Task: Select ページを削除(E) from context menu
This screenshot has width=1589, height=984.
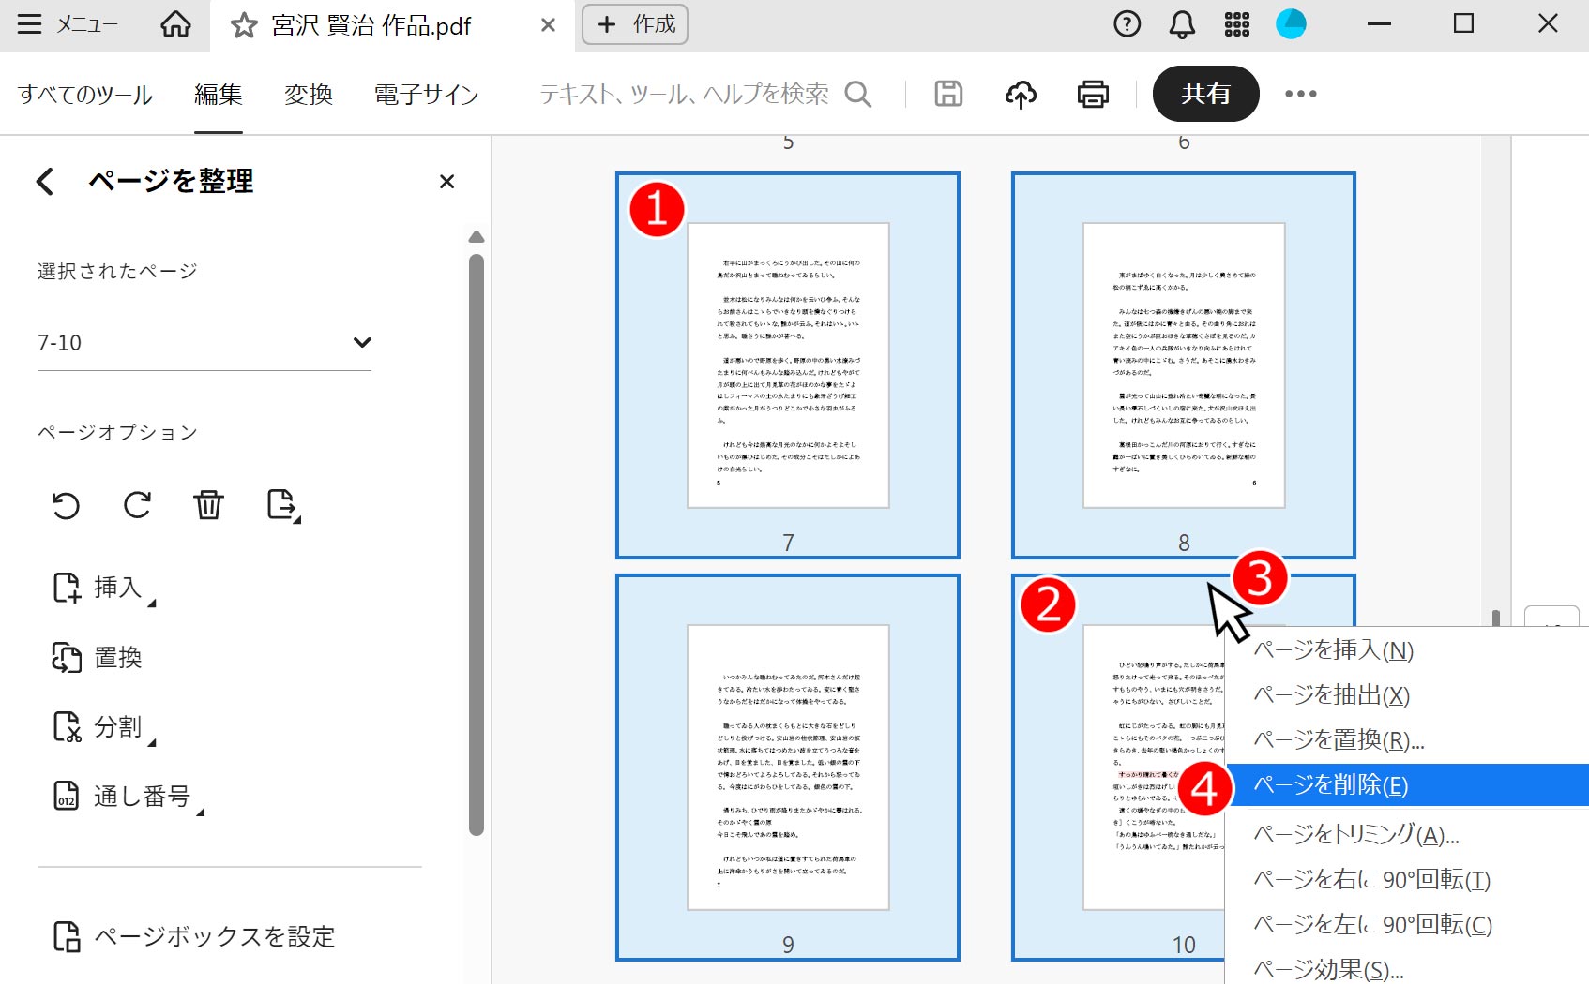Action: coord(1331,785)
